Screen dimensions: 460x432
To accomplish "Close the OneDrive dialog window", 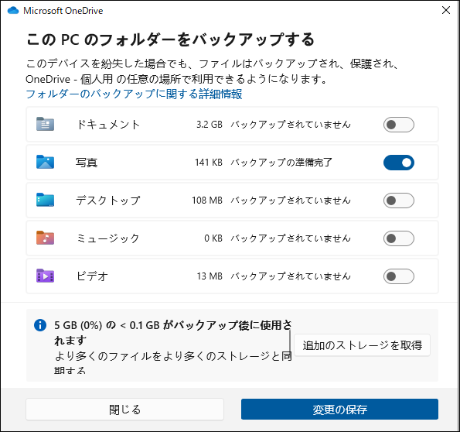I will (446, 10).
